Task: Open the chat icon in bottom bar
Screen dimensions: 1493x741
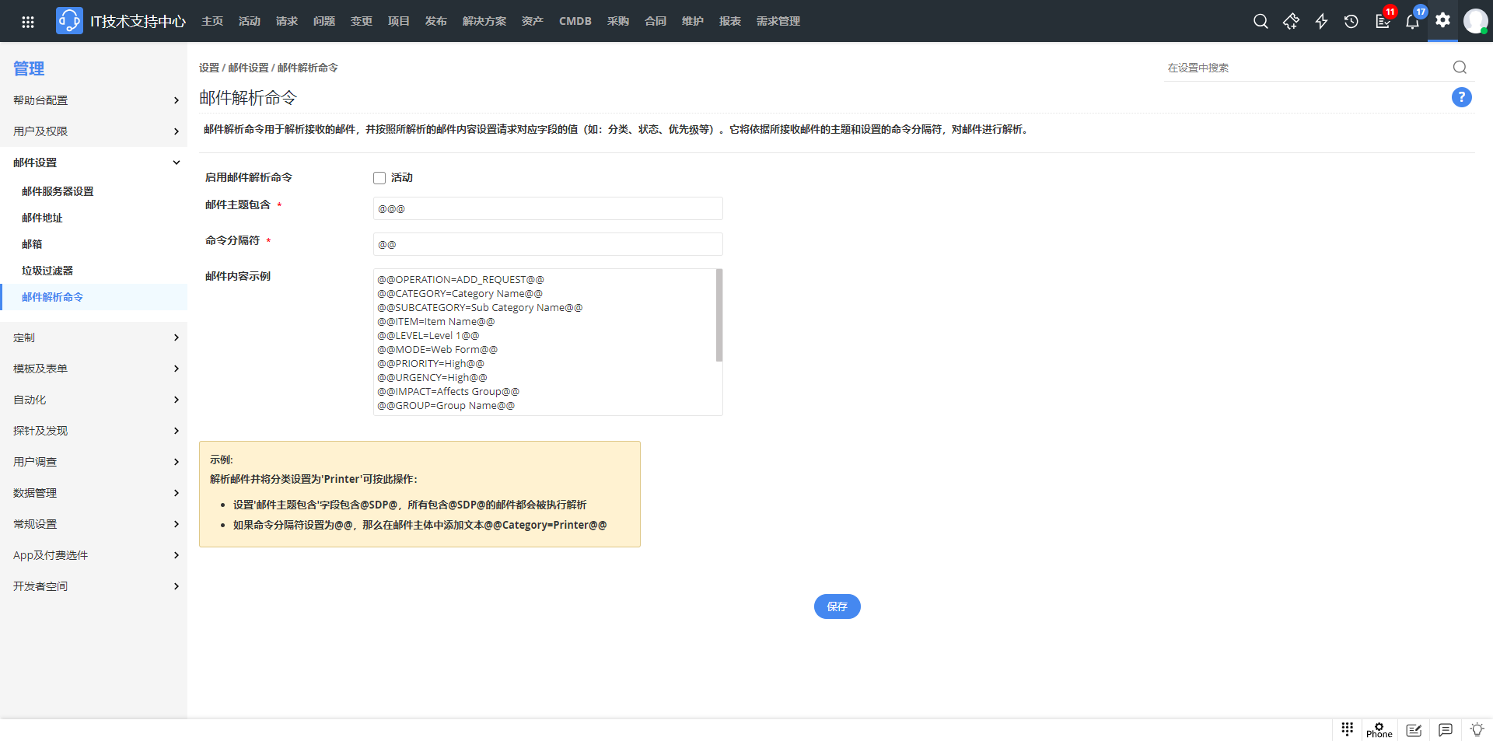Action: 1445,730
